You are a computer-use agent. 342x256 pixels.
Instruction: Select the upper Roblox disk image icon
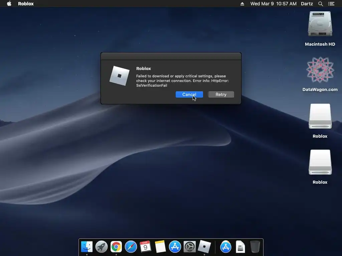click(x=320, y=116)
